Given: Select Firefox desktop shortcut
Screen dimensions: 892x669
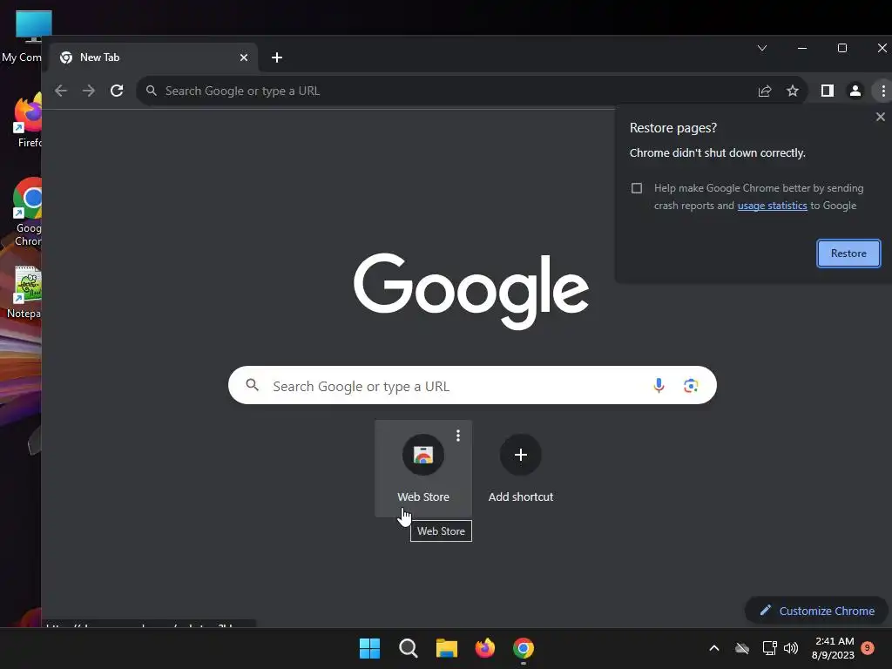Looking at the screenshot, I should point(27,120).
